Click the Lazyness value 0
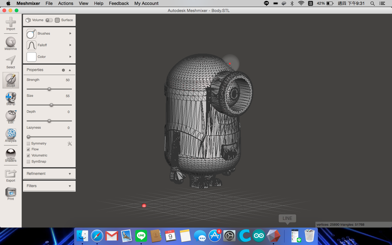The width and height of the screenshot is (392, 245). (69, 128)
